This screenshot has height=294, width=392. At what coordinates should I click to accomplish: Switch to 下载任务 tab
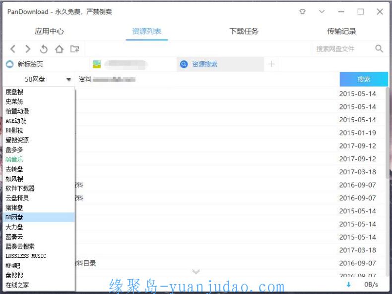pos(244,31)
